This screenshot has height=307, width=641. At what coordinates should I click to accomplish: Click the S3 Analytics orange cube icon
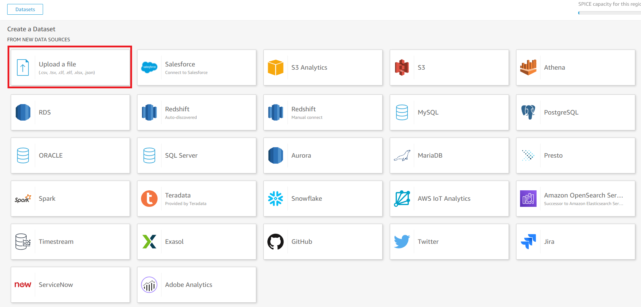click(x=276, y=68)
